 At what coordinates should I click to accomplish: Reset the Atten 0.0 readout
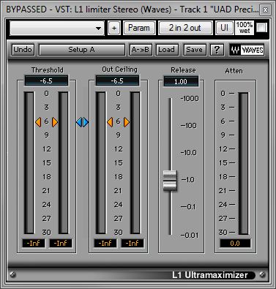point(235,244)
